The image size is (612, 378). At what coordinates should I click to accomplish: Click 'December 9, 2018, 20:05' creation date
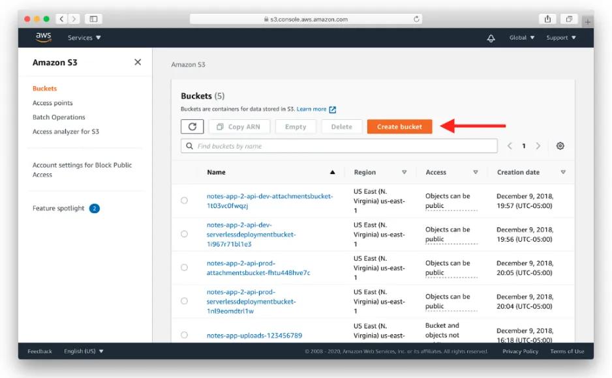(525, 268)
